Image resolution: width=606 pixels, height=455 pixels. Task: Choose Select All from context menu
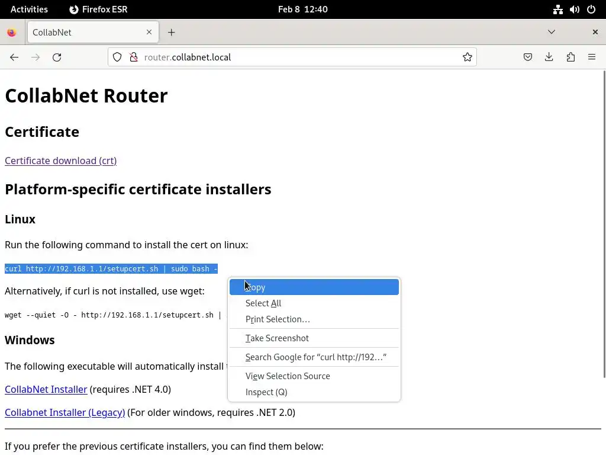click(x=314, y=303)
